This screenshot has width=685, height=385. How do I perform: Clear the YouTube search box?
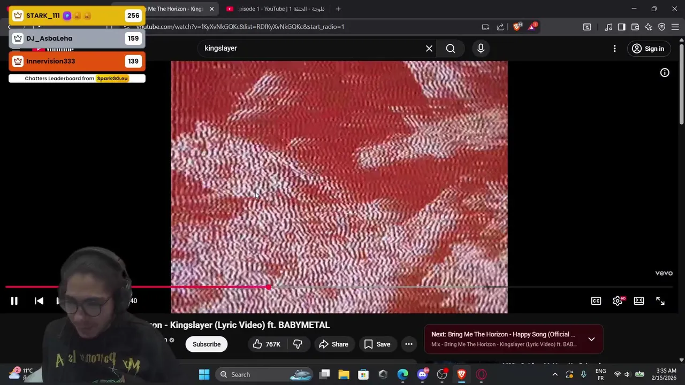[x=429, y=49]
